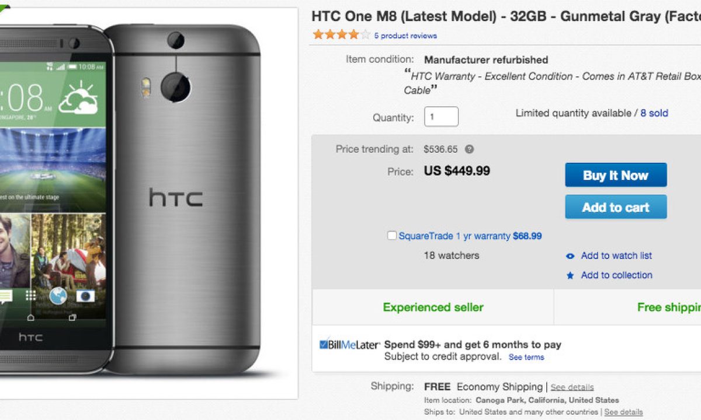The width and height of the screenshot is (701, 420).
Task: Toggle the SquareTrade warranty checkbox
Action: (392, 236)
